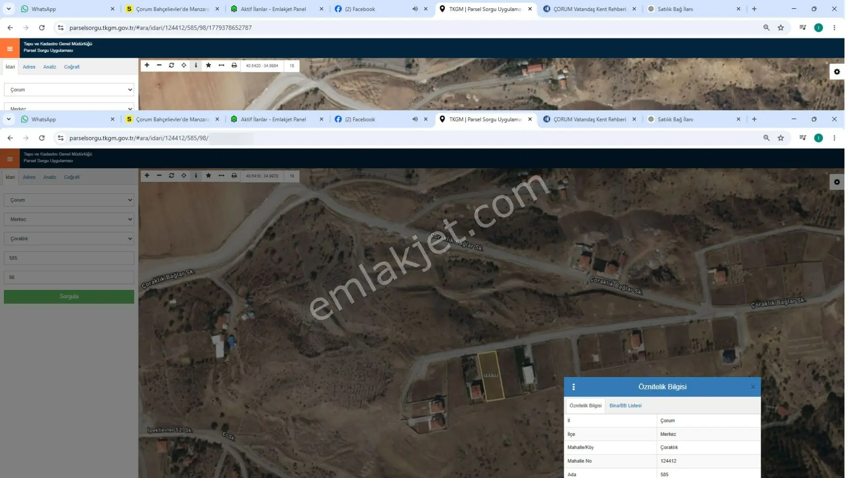Print the map using the printer icon
This screenshot has height=478, width=848.
coord(234,176)
